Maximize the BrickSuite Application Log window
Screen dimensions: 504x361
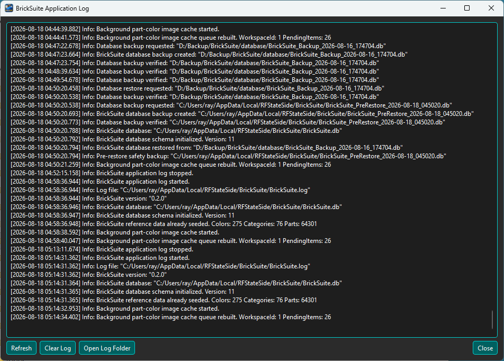pyautogui.click(x=467, y=8)
